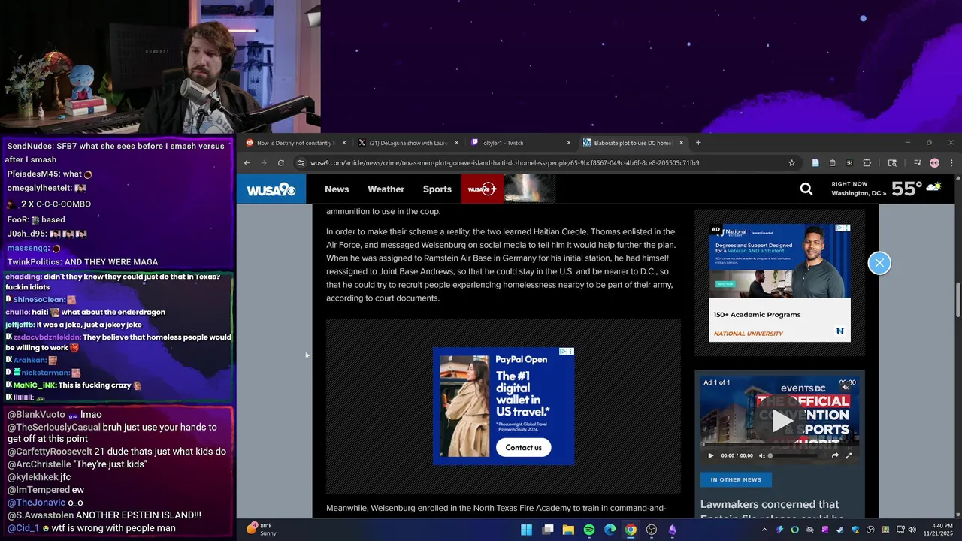Go back using the browser back arrow

coord(247,162)
